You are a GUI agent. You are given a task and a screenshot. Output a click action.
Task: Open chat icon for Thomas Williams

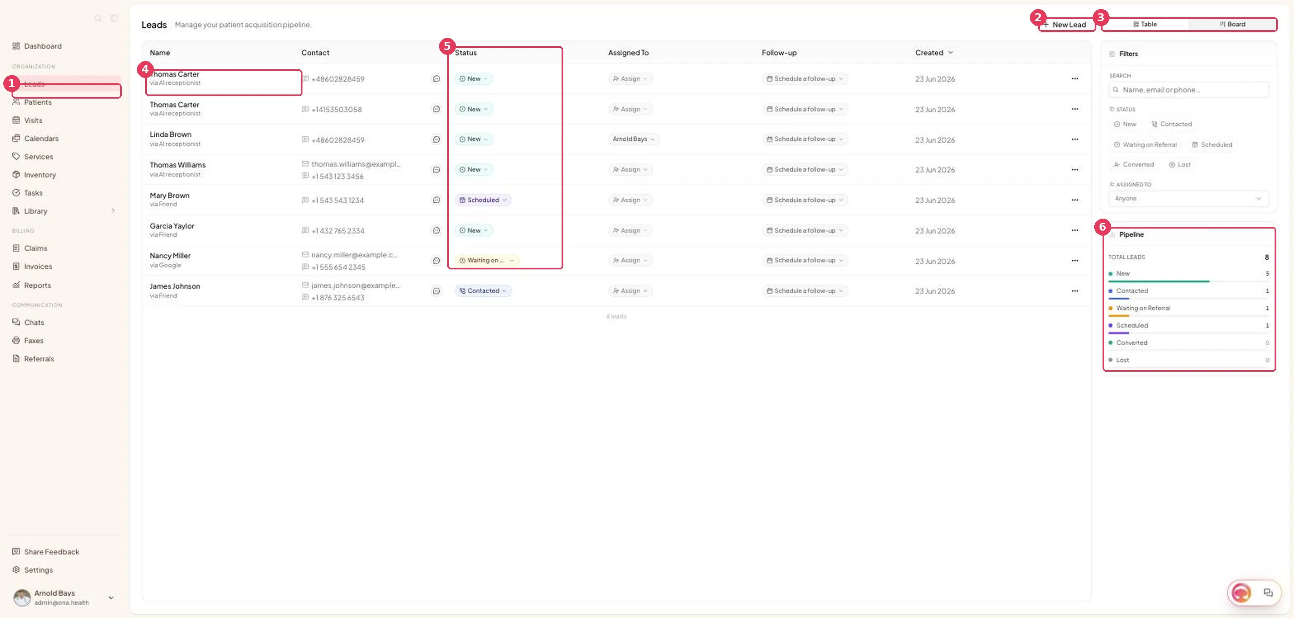437,170
